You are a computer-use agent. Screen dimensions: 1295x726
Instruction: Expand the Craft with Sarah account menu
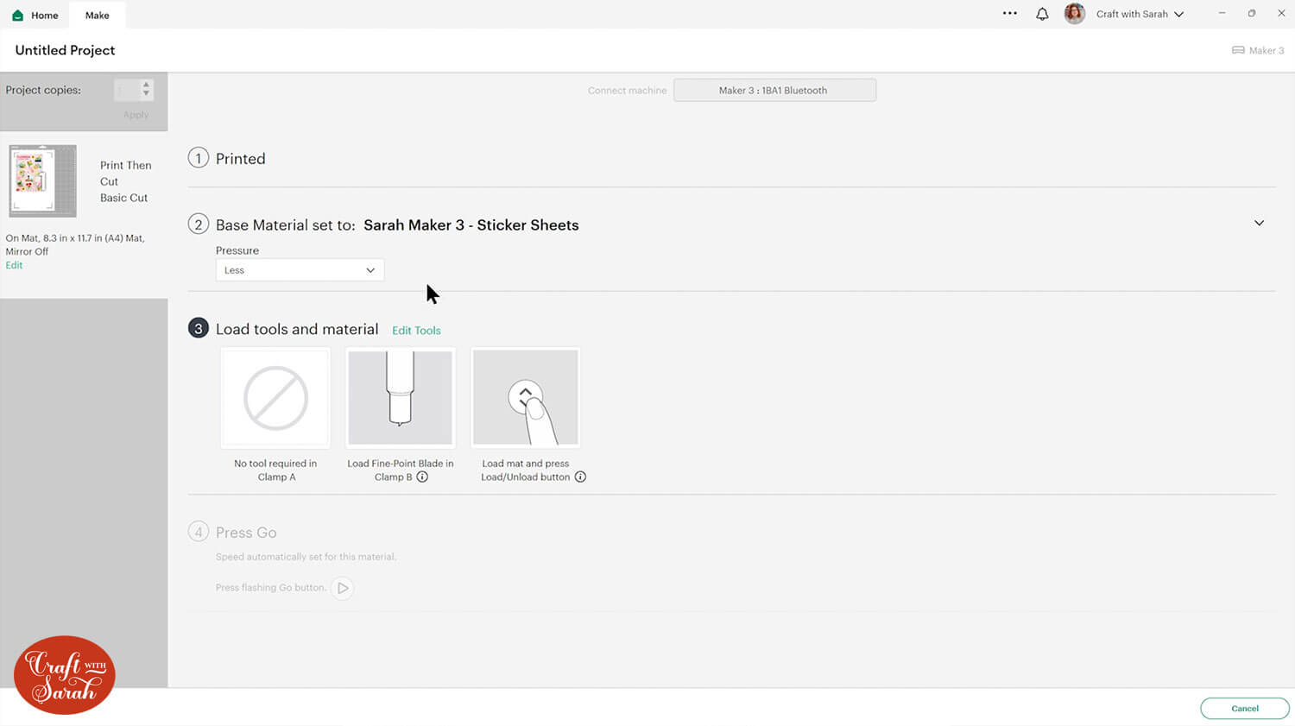pyautogui.click(x=1140, y=14)
